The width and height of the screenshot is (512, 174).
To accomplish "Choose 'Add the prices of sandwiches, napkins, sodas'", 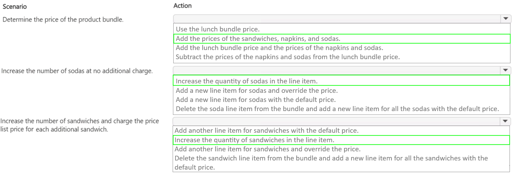I will [x=258, y=39].
